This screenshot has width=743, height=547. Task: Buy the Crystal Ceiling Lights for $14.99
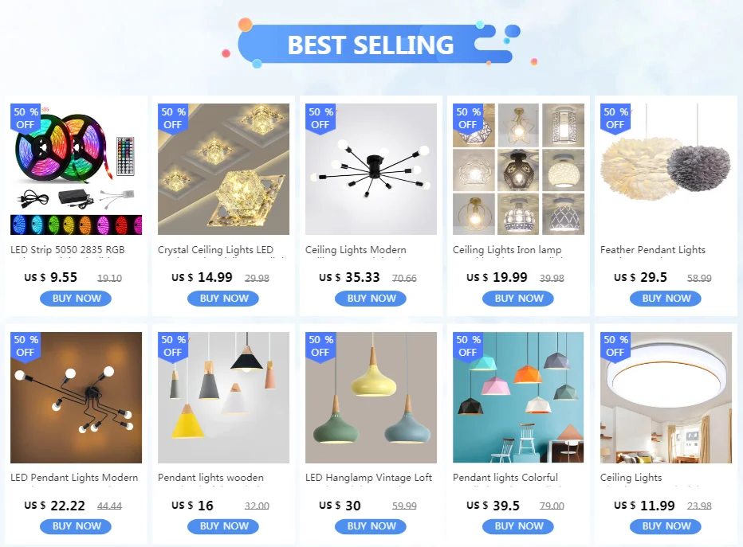223,299
